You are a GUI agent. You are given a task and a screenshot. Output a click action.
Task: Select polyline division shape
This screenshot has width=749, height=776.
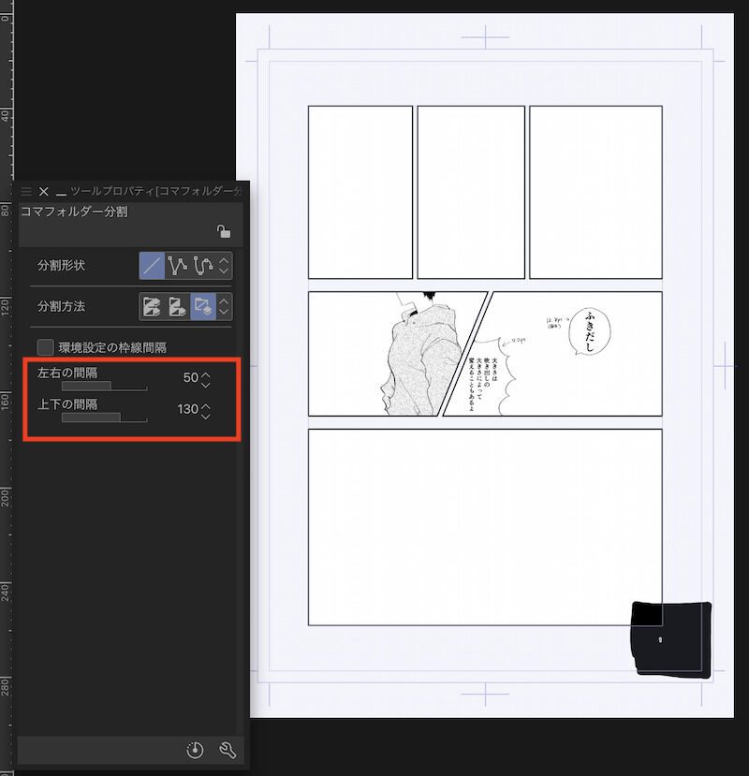177,266
